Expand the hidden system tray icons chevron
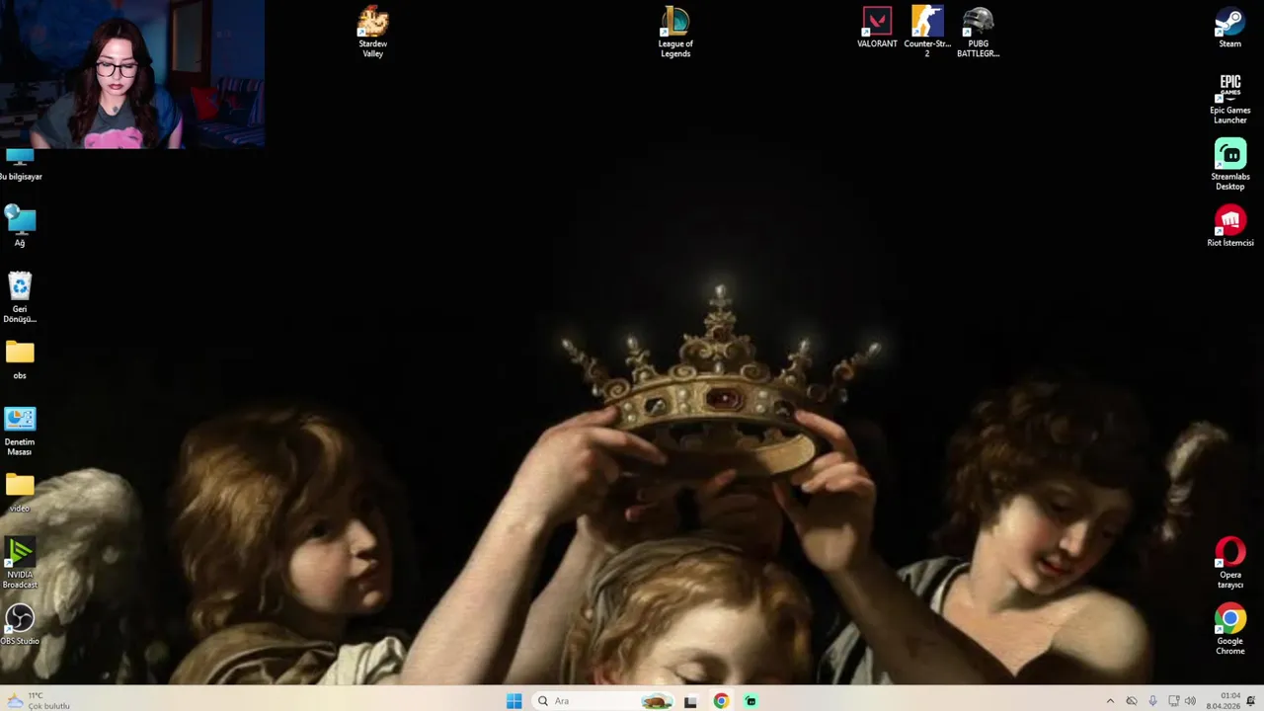 click(x=1110, y=701)
